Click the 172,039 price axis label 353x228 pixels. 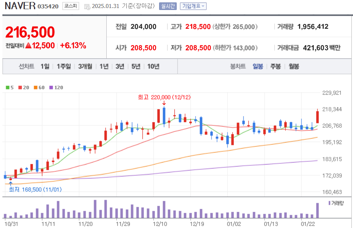(332, 176)
